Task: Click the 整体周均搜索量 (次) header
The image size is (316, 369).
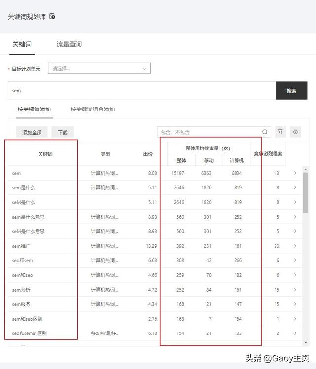Action: pos(208,148)
